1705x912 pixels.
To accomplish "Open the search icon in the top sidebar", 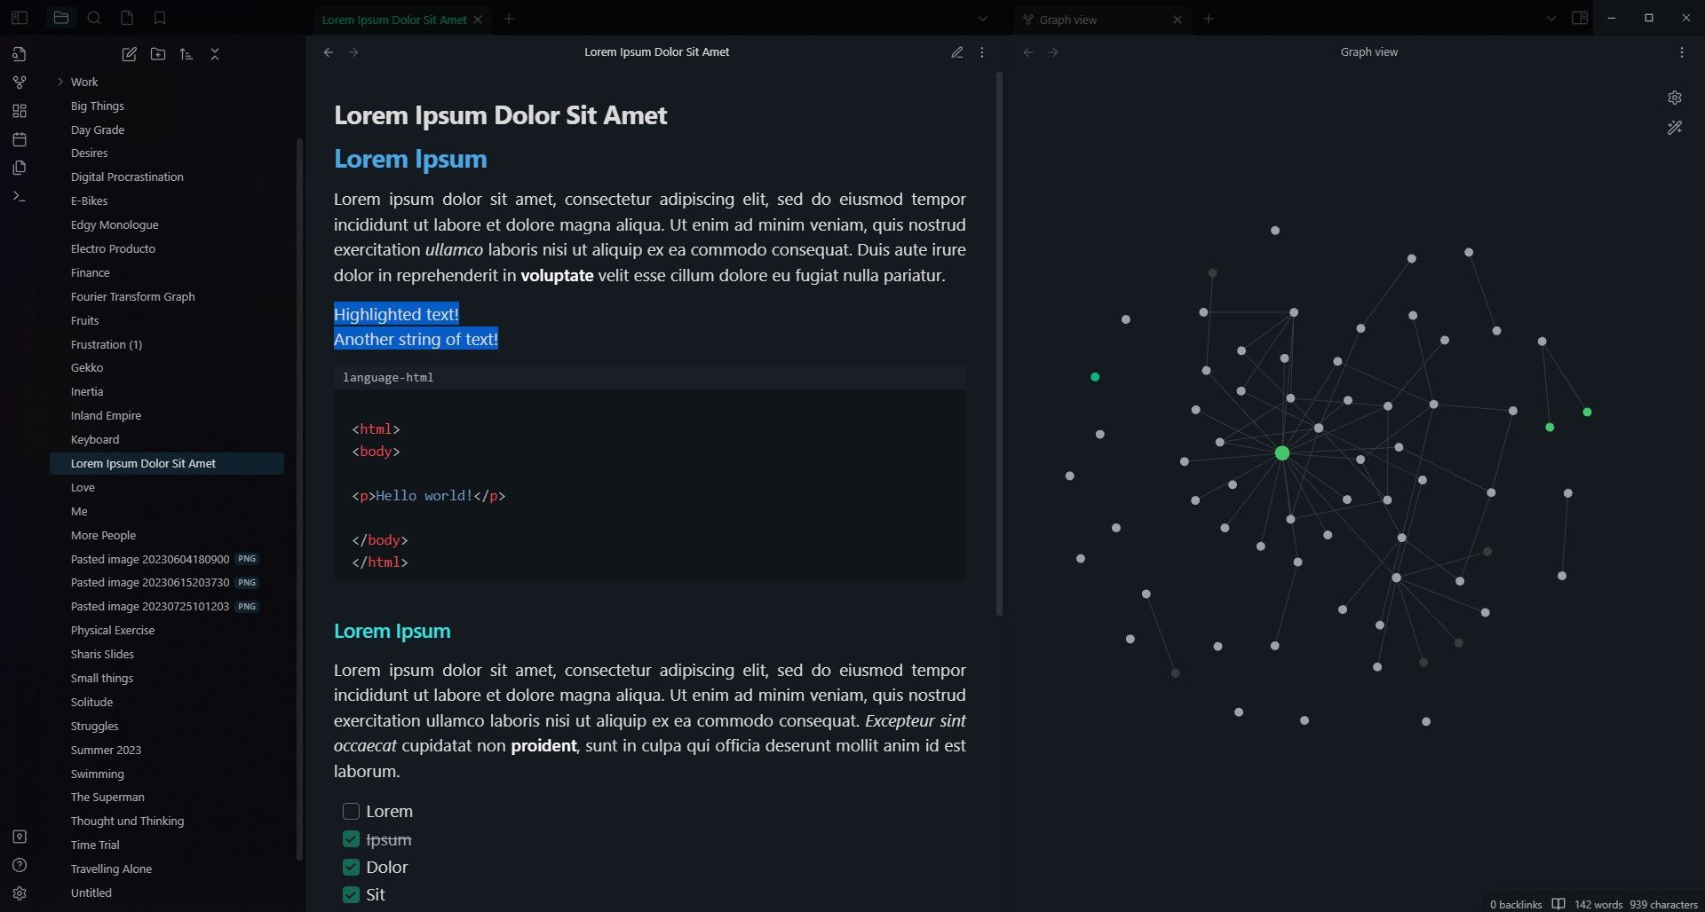I will (x=93, y=18).
